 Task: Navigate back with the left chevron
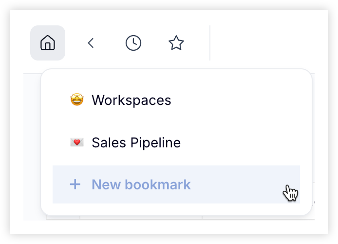pos(91,43)
